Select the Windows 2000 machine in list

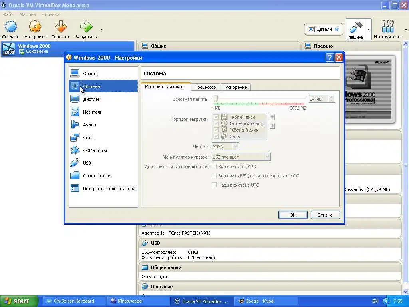[67, 48]
